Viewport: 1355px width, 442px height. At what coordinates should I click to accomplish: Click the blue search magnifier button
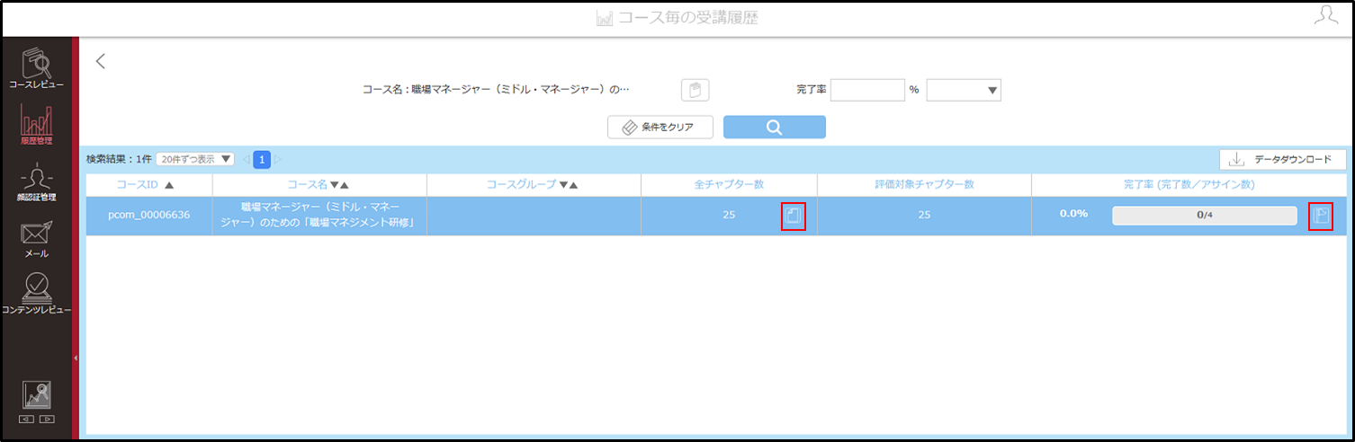point(775,128)
